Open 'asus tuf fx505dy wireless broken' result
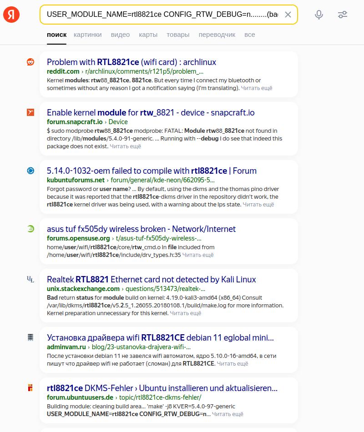 141,229
